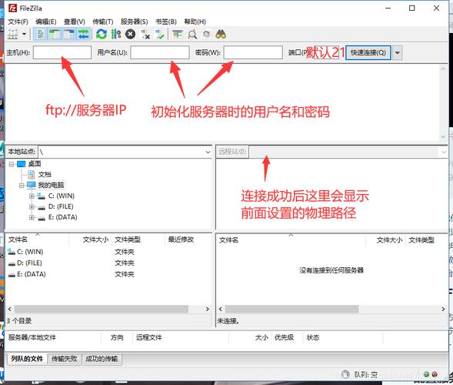Expand D: (FILE) tree node
Screen dimensions: 453x385
click(x=32, y=207)
